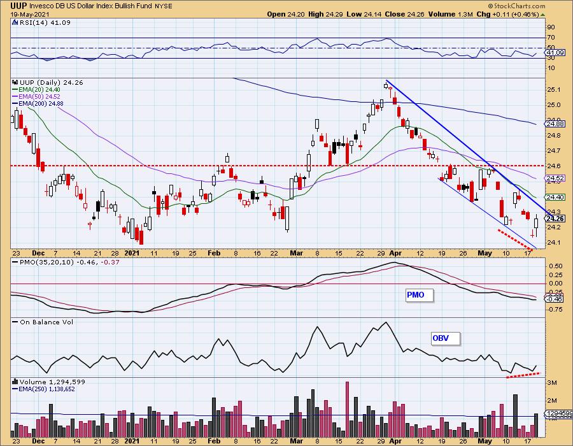Viewport: 573px width, 446px height.
Task: Click the volume EMA(250) 1,138,652 legend entry
Action: (x=43, y=389)
